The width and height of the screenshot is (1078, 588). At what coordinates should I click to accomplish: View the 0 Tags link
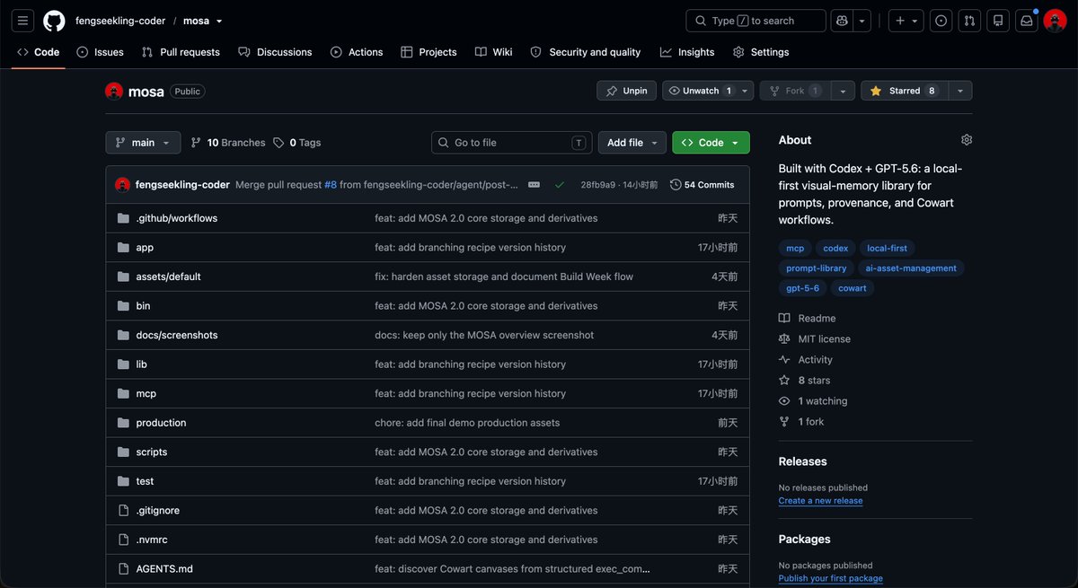click(x=297, y=143)
